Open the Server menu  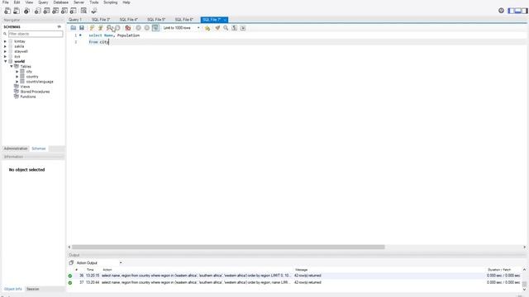[79, 2]
